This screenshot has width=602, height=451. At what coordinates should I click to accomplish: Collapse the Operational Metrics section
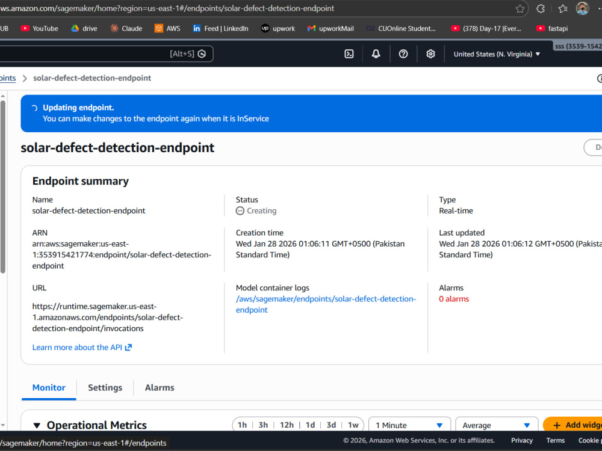click(x=37, y=425)
